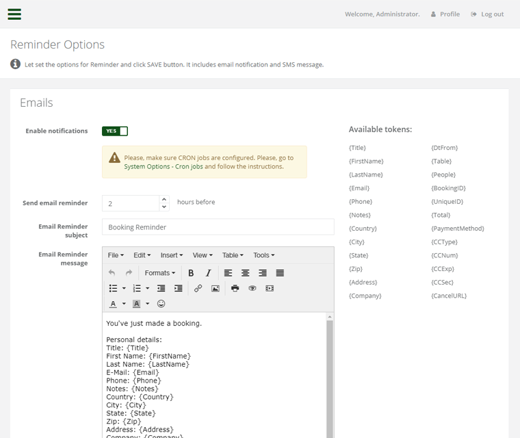The width and height of the screenshot is (520, 438).
Task: Open the Formats dropdown
Action: [x=160, y=273]
